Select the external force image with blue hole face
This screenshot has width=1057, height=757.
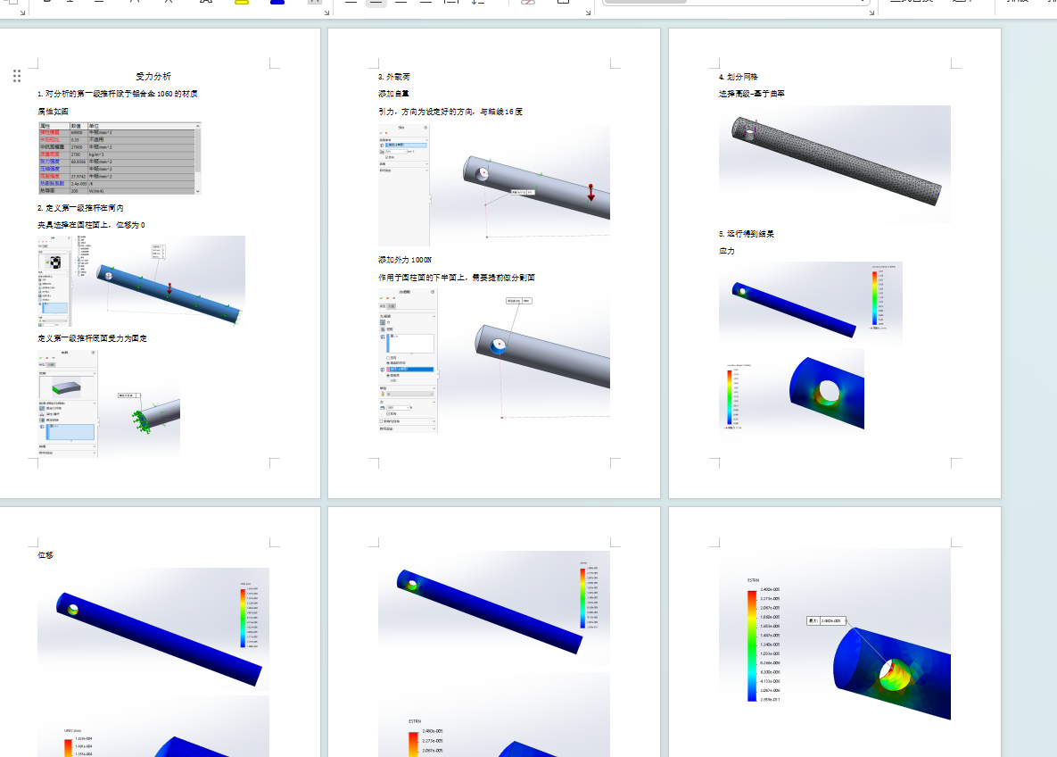[494, 361]
